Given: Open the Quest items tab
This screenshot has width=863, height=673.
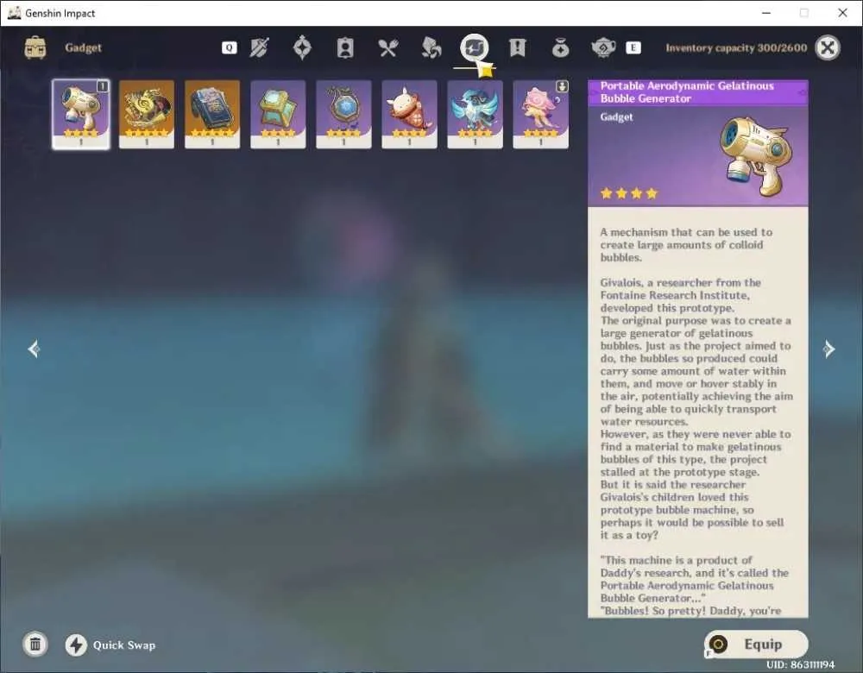Looking at the screenshot, I should 517,47.
